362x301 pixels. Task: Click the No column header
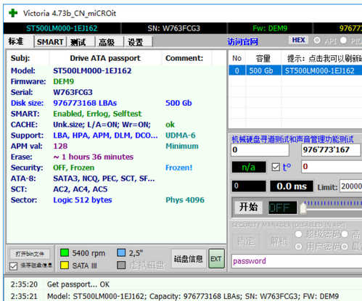237,58
